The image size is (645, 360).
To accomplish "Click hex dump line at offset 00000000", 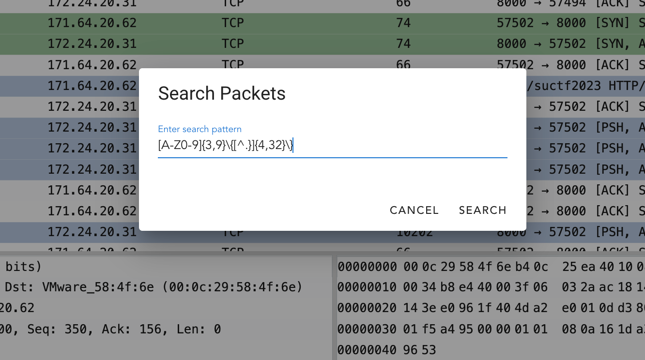I will (491, 267).
